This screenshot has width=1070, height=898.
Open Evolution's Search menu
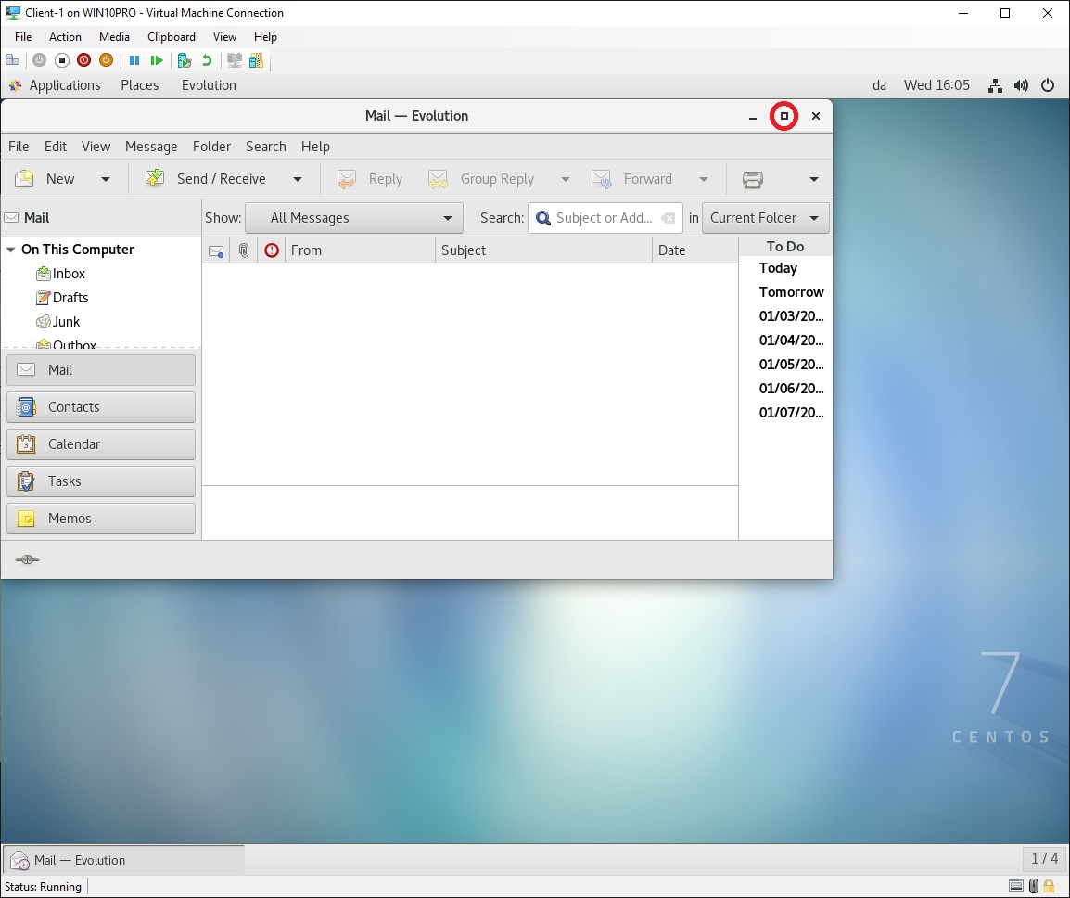click(266, 147)
